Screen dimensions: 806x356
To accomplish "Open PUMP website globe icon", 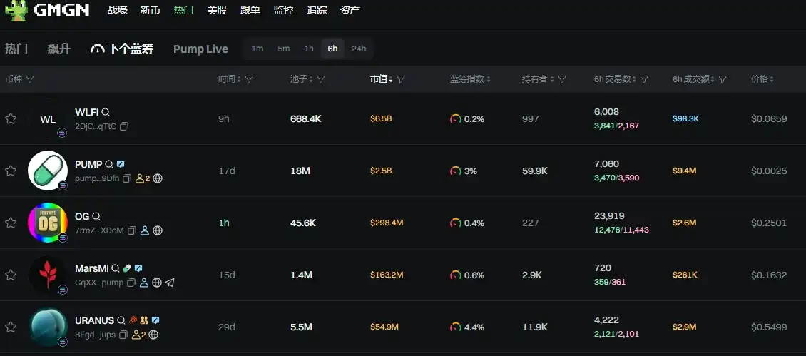I will coord(158,178).
